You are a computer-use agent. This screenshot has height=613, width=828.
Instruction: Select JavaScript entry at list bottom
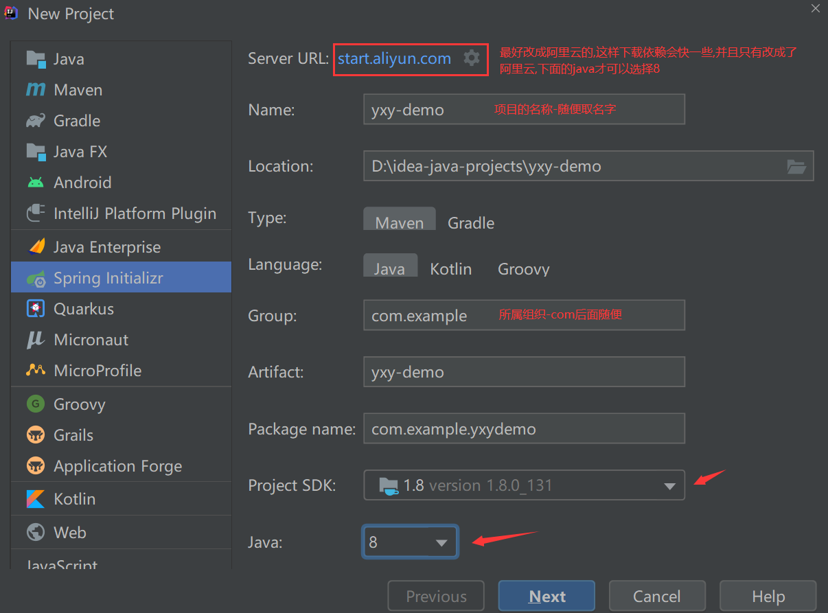(121, 562)
